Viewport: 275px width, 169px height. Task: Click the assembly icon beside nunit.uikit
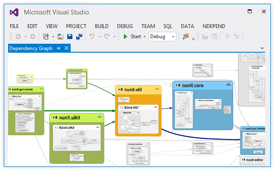coord(55,117)
